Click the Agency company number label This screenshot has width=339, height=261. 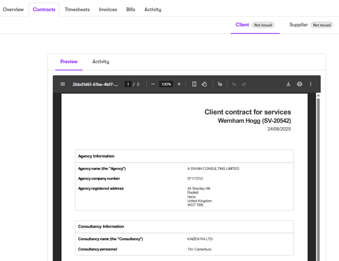[x=99, y=178]
